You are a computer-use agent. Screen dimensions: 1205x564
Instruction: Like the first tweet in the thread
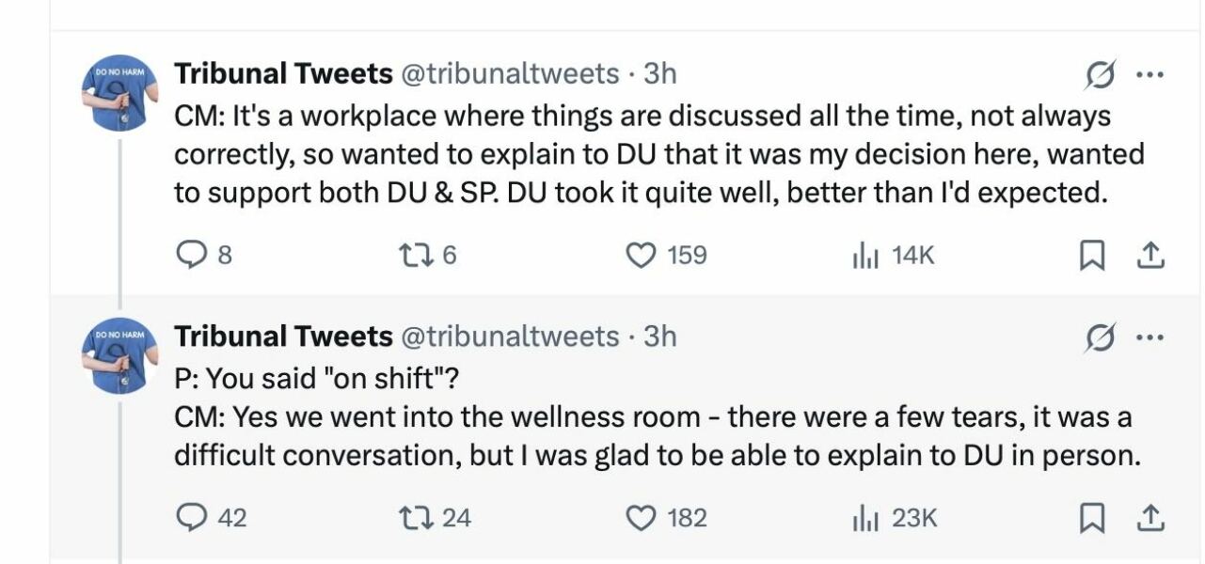[x=642, y=254]
